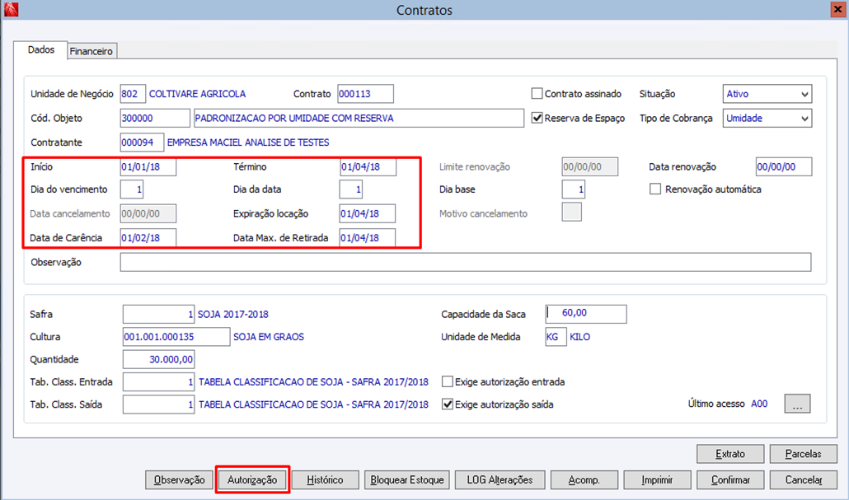
Task: Enable Renovação automática checkbox
Action: point(655,189)
